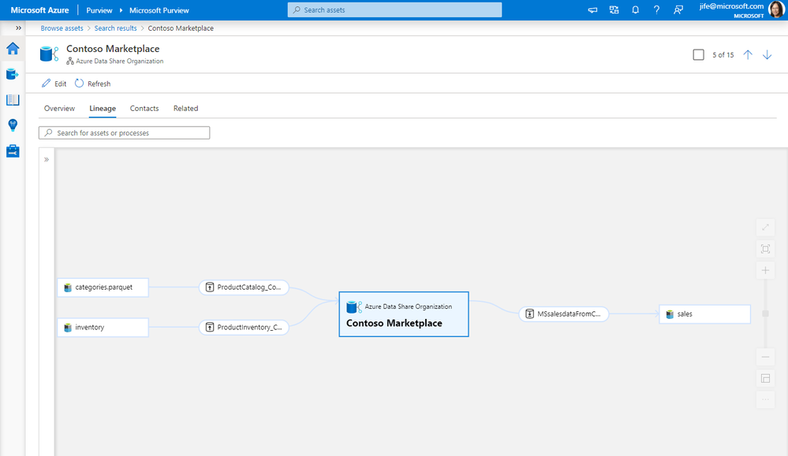This screenshot has height=456, width=788.
Task: Click Purview in the header breadcrumb
Action: [x=99, y=10]
